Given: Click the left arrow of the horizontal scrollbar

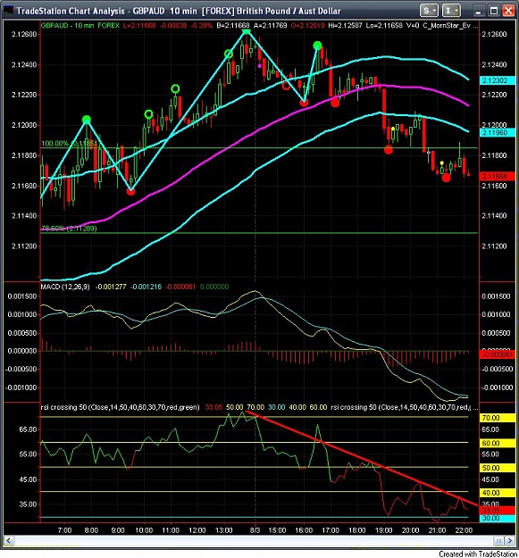Looking at the screenshot, I should (9, 541).
